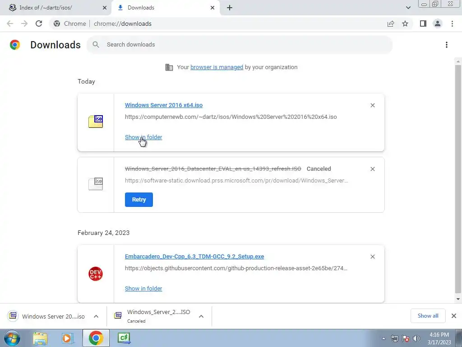Go back using the browser back arrow
462x347 pixels.
tap(10, 23)
